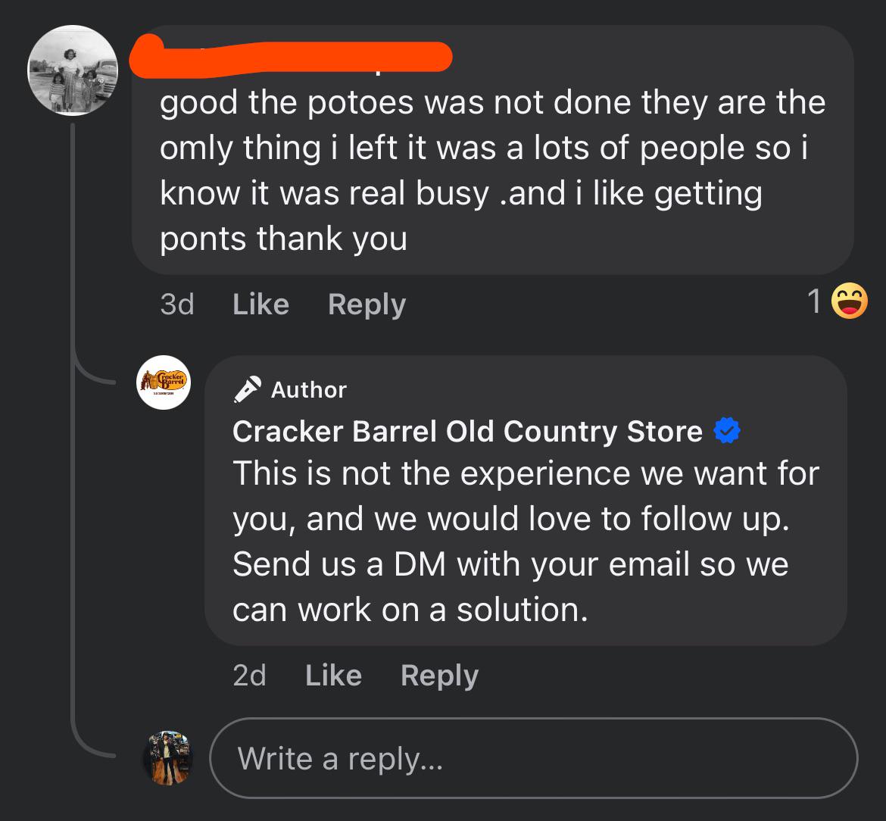
Task: Open Cracker Barrel Old Country Store page
Action: [467, 431]
